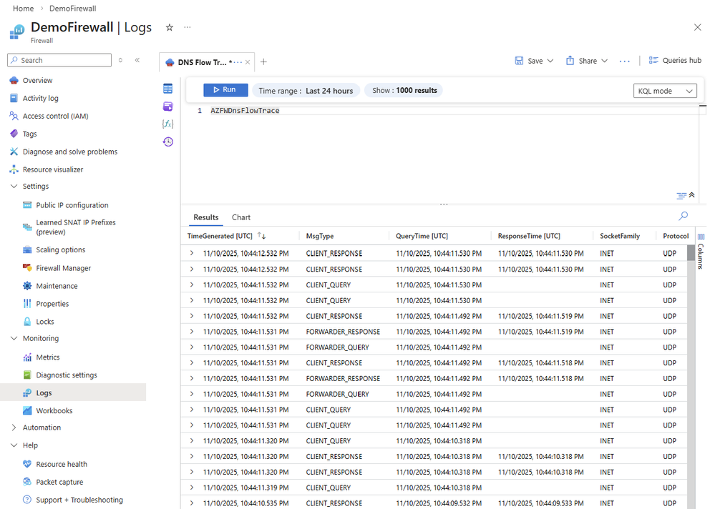Switch to the Chart tab
The width and height of the screenshot is (715, 509).
pyautogui.click(x=240, y=217)
